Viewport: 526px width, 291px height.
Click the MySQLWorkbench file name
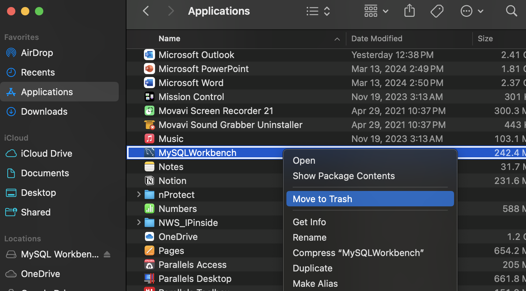pyautogui.click(x=197, y=153)
